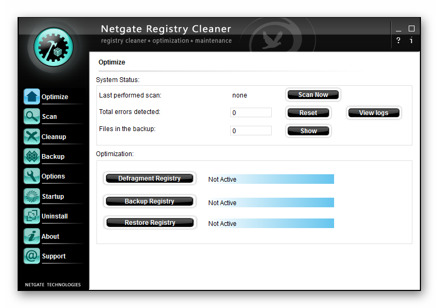Click the 'NETGATE TECHNOLOGIES' footer text
This screenshot has height=308, width=438.
point(53,285)
